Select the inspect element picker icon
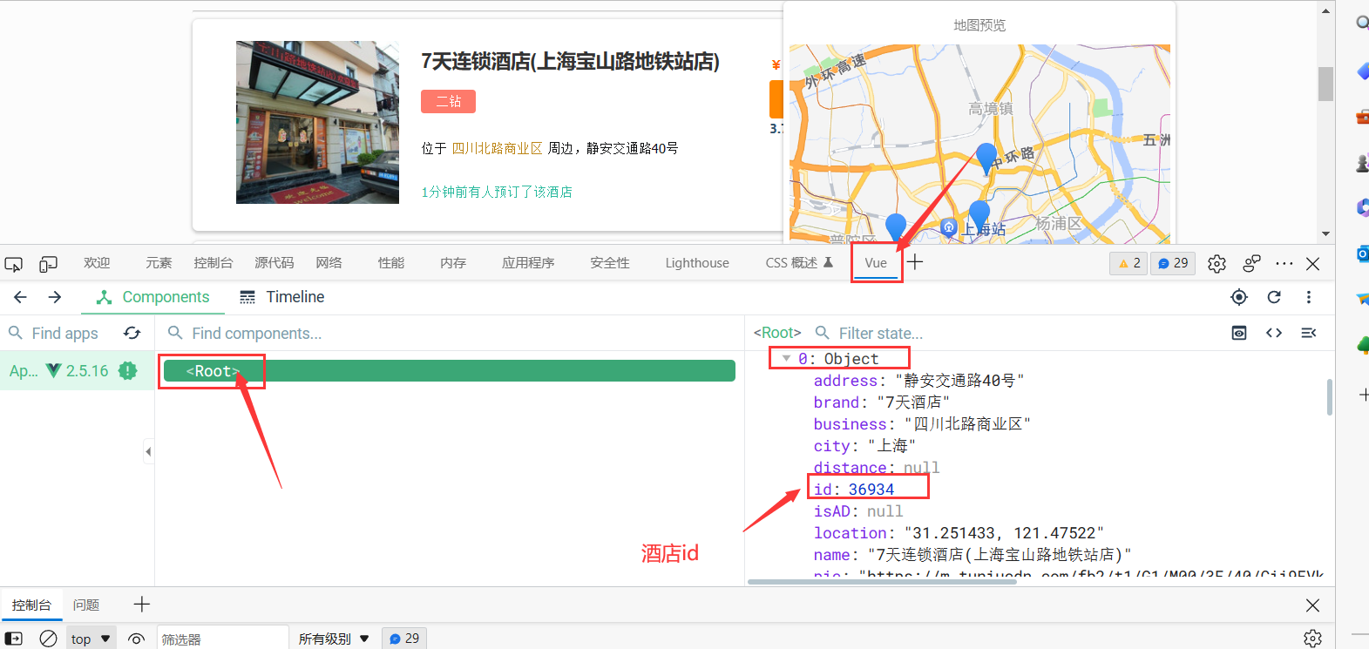This screenshot has width=1369, height=649. tap(14, 264)
